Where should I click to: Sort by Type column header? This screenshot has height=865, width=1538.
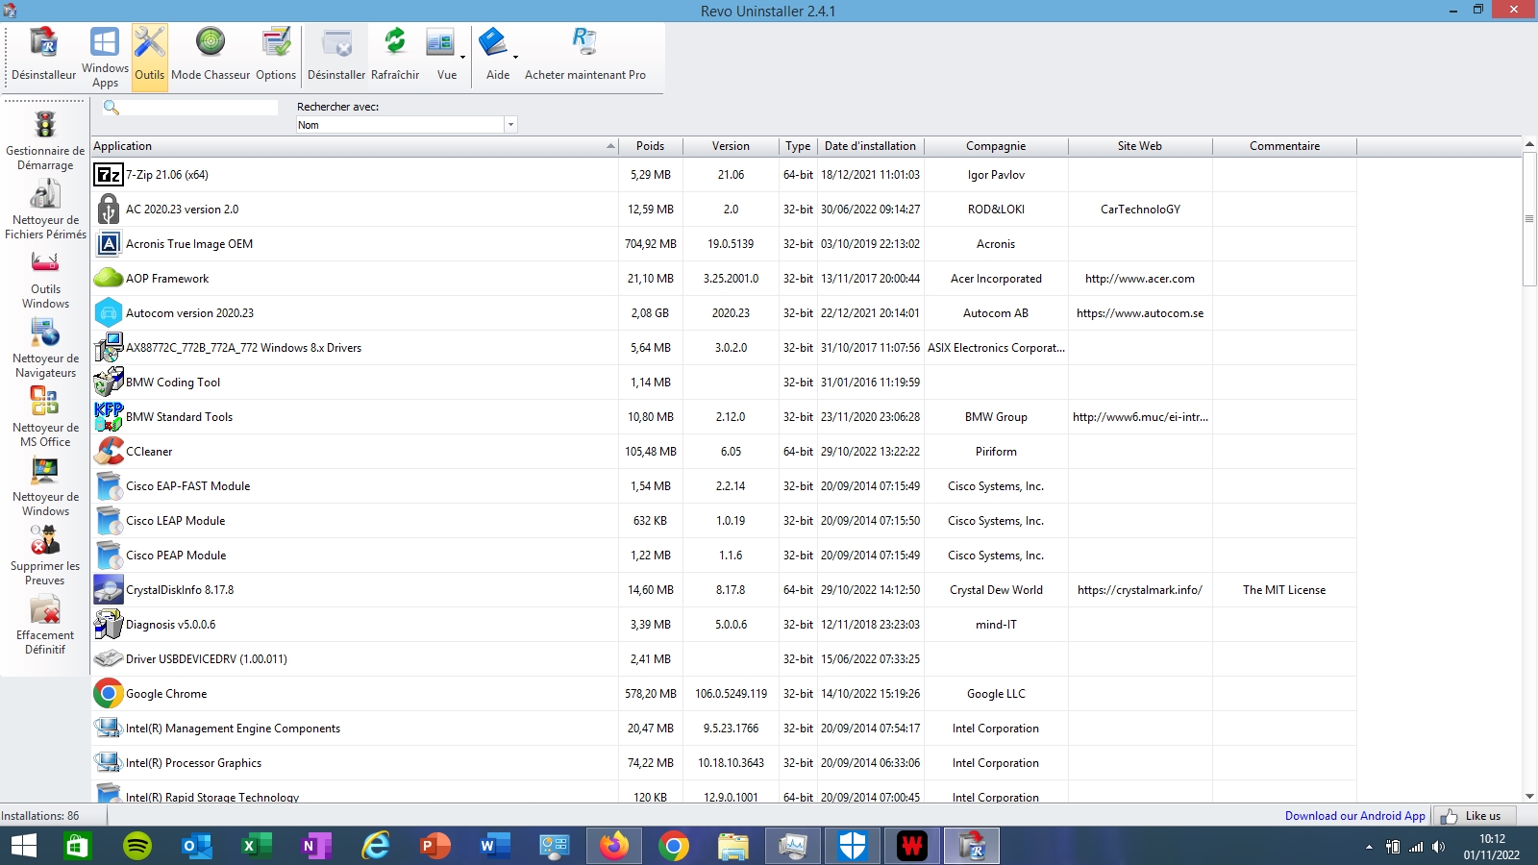click(x=798, y=146)
